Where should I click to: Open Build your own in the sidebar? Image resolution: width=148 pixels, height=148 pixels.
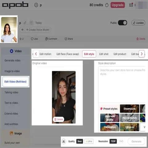click(x=12, y=143)
